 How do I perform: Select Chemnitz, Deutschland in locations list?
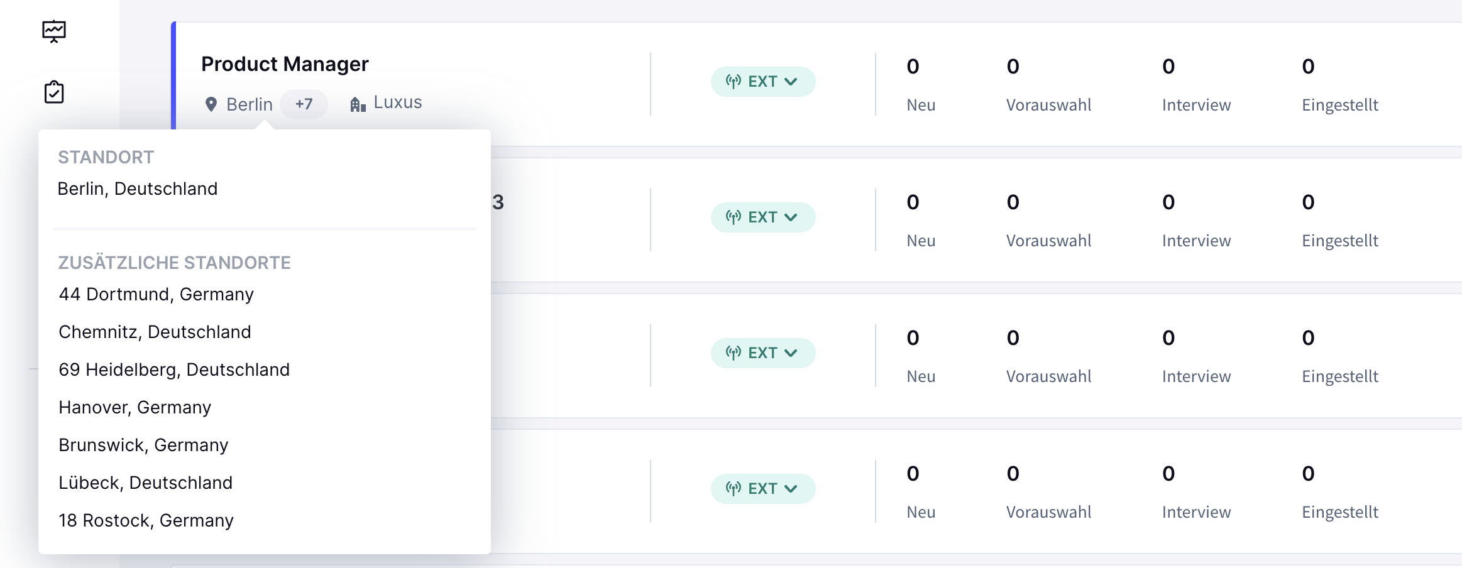click(x=155, y=332)
